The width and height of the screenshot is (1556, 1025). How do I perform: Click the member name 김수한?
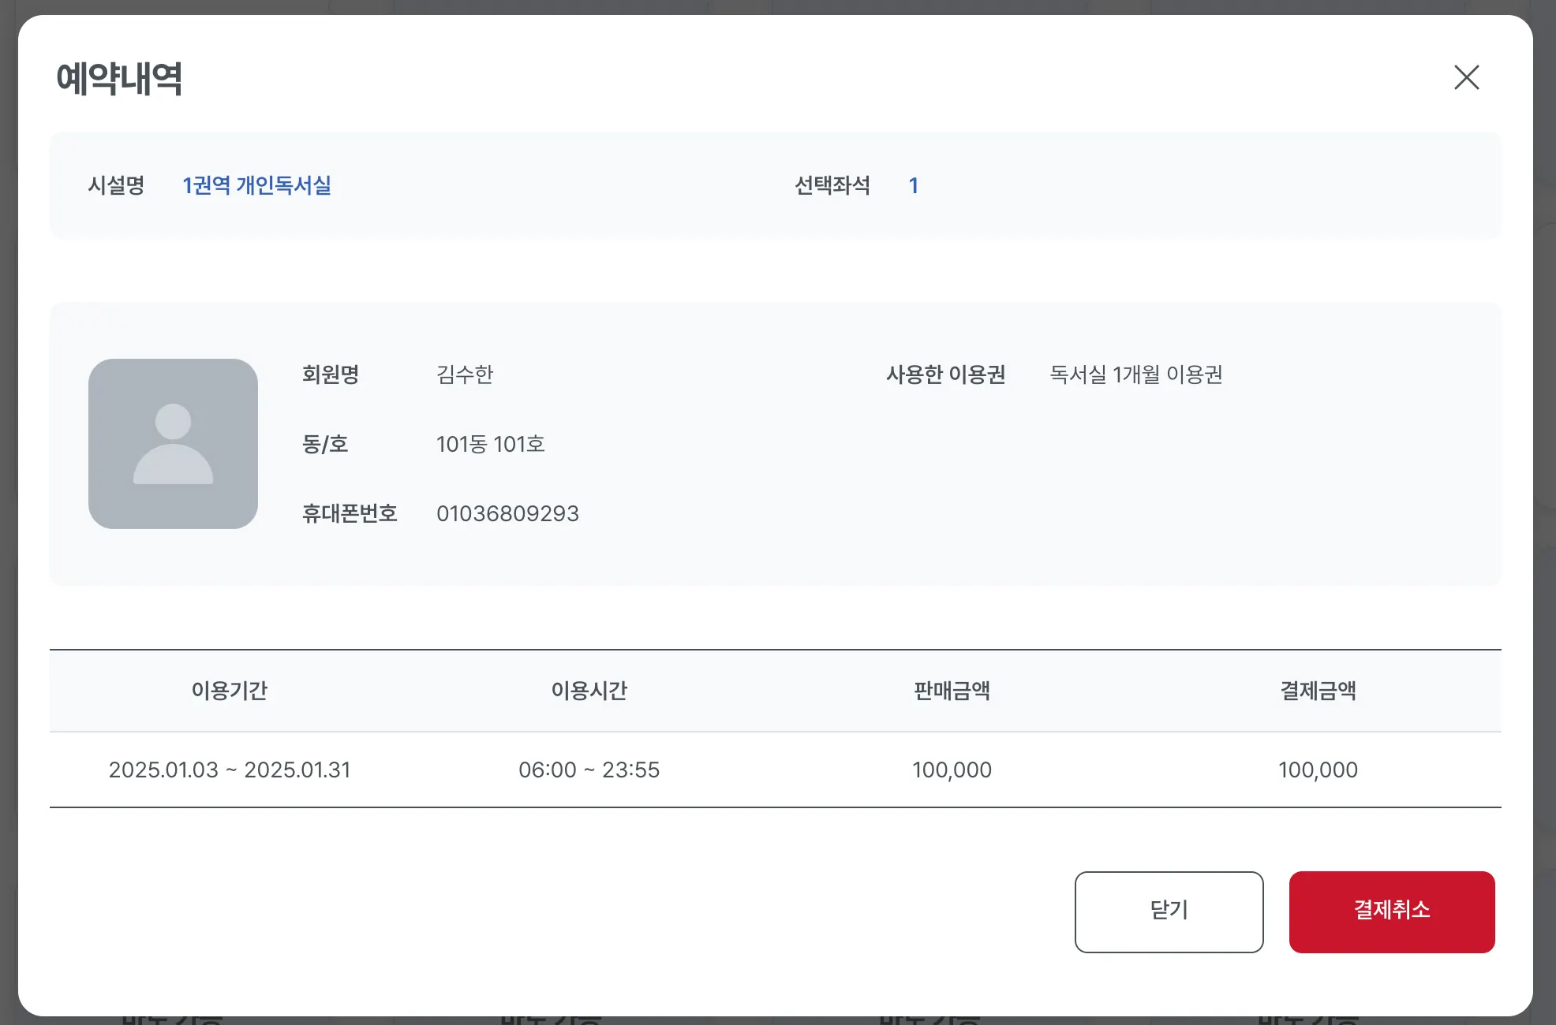pyautogui.click(x=465, y=374)
